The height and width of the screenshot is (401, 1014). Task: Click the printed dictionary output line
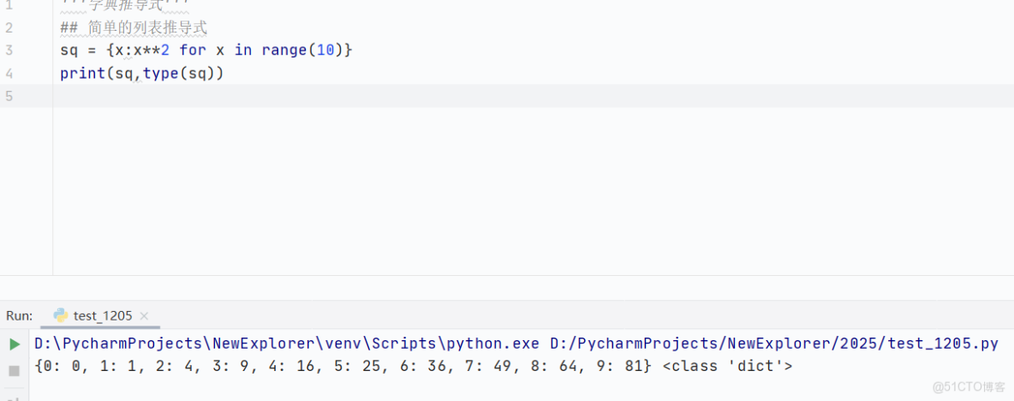coord(343,367)
